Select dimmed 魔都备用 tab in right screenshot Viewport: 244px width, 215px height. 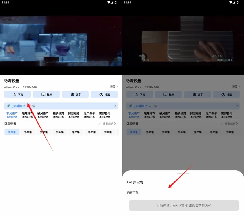point(227,115)
